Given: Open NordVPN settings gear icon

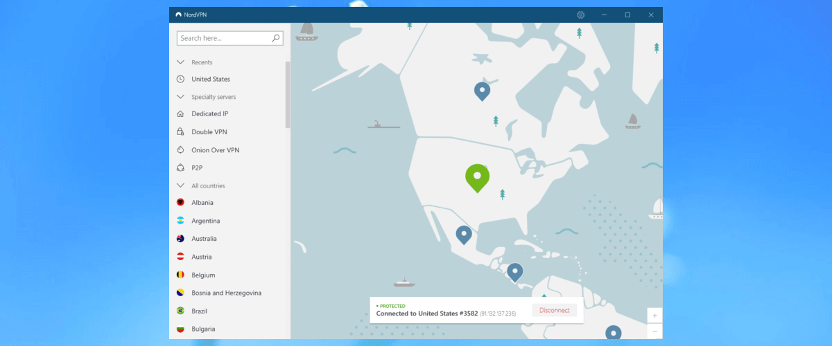Looking at the screenshot, I should click(x=581, y=15).
